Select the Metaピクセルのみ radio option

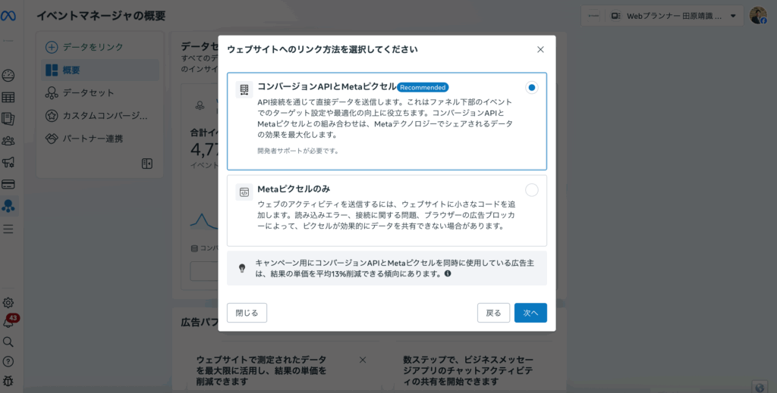(x=531, y=190)
